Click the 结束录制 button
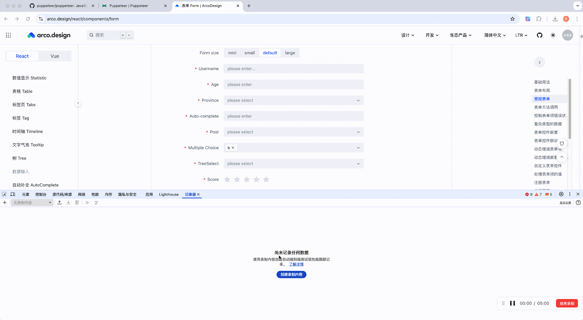Image resolution: width=583 pixels, height=320 pixels. [567, 303]
